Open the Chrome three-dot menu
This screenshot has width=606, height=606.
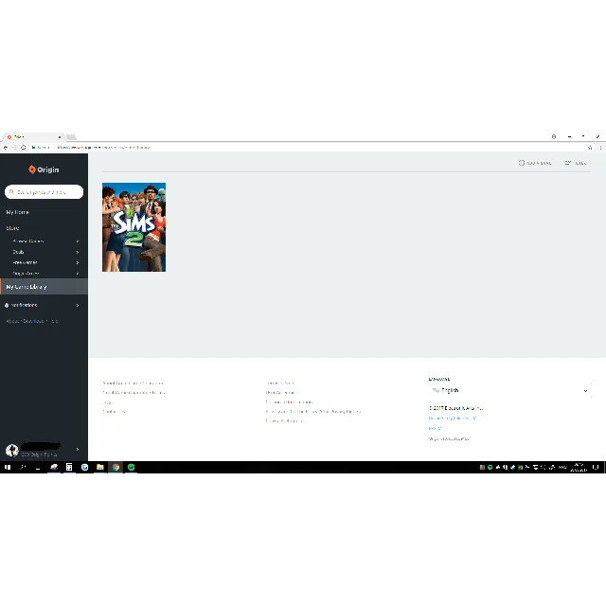(x=600, y=148)
